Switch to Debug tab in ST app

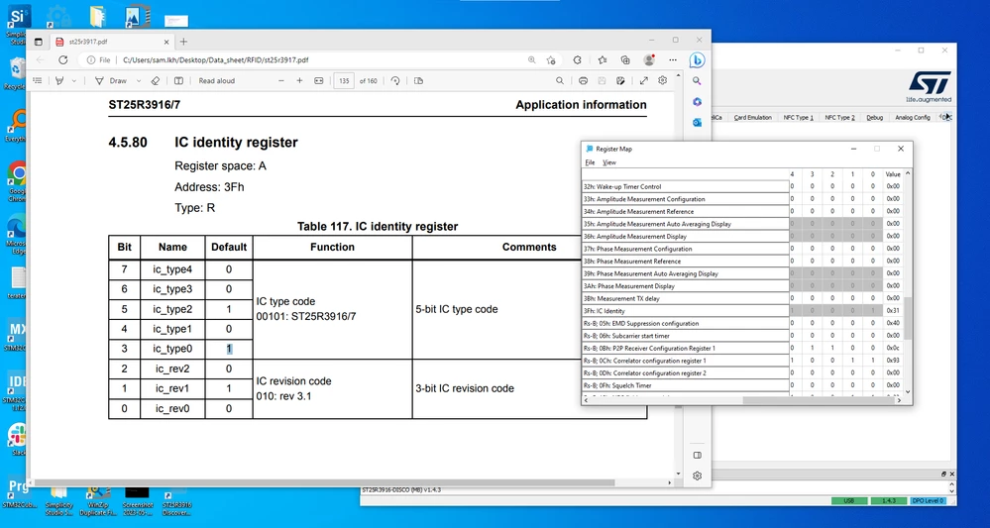tap(874, 117)
